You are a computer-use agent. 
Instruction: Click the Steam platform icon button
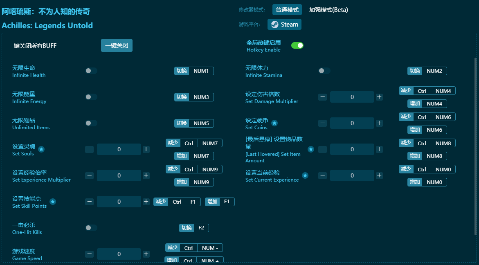284,25
